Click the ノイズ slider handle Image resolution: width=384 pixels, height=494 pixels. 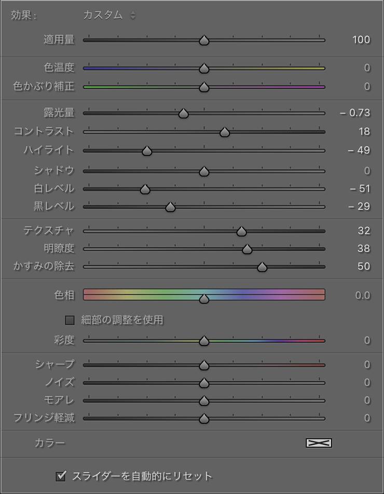(204, 383)
